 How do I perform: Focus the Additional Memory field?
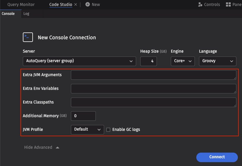tap(83, 116)
